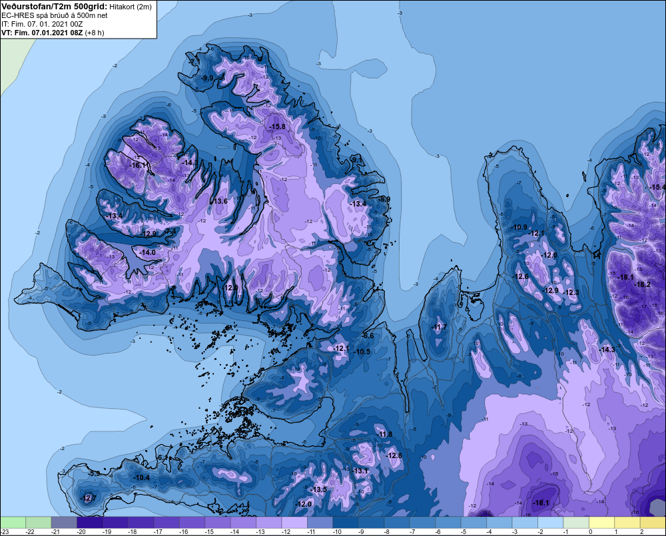This screenshot has height=536, width=666.
Task: Click the -15.4 temperature label
Action: click(658, 187)
